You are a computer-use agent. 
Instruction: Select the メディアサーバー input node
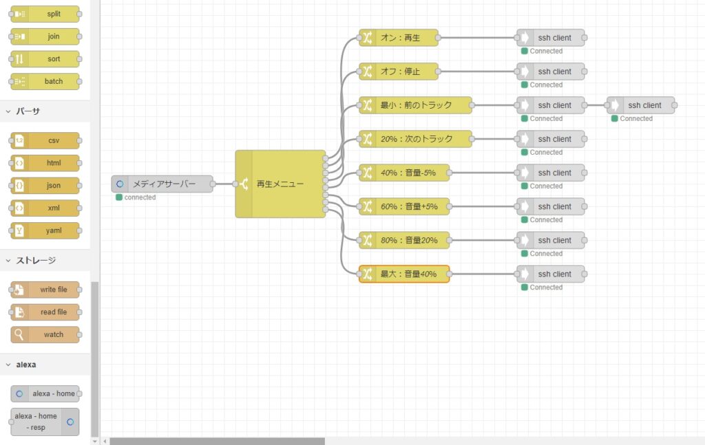coord(162,184)
